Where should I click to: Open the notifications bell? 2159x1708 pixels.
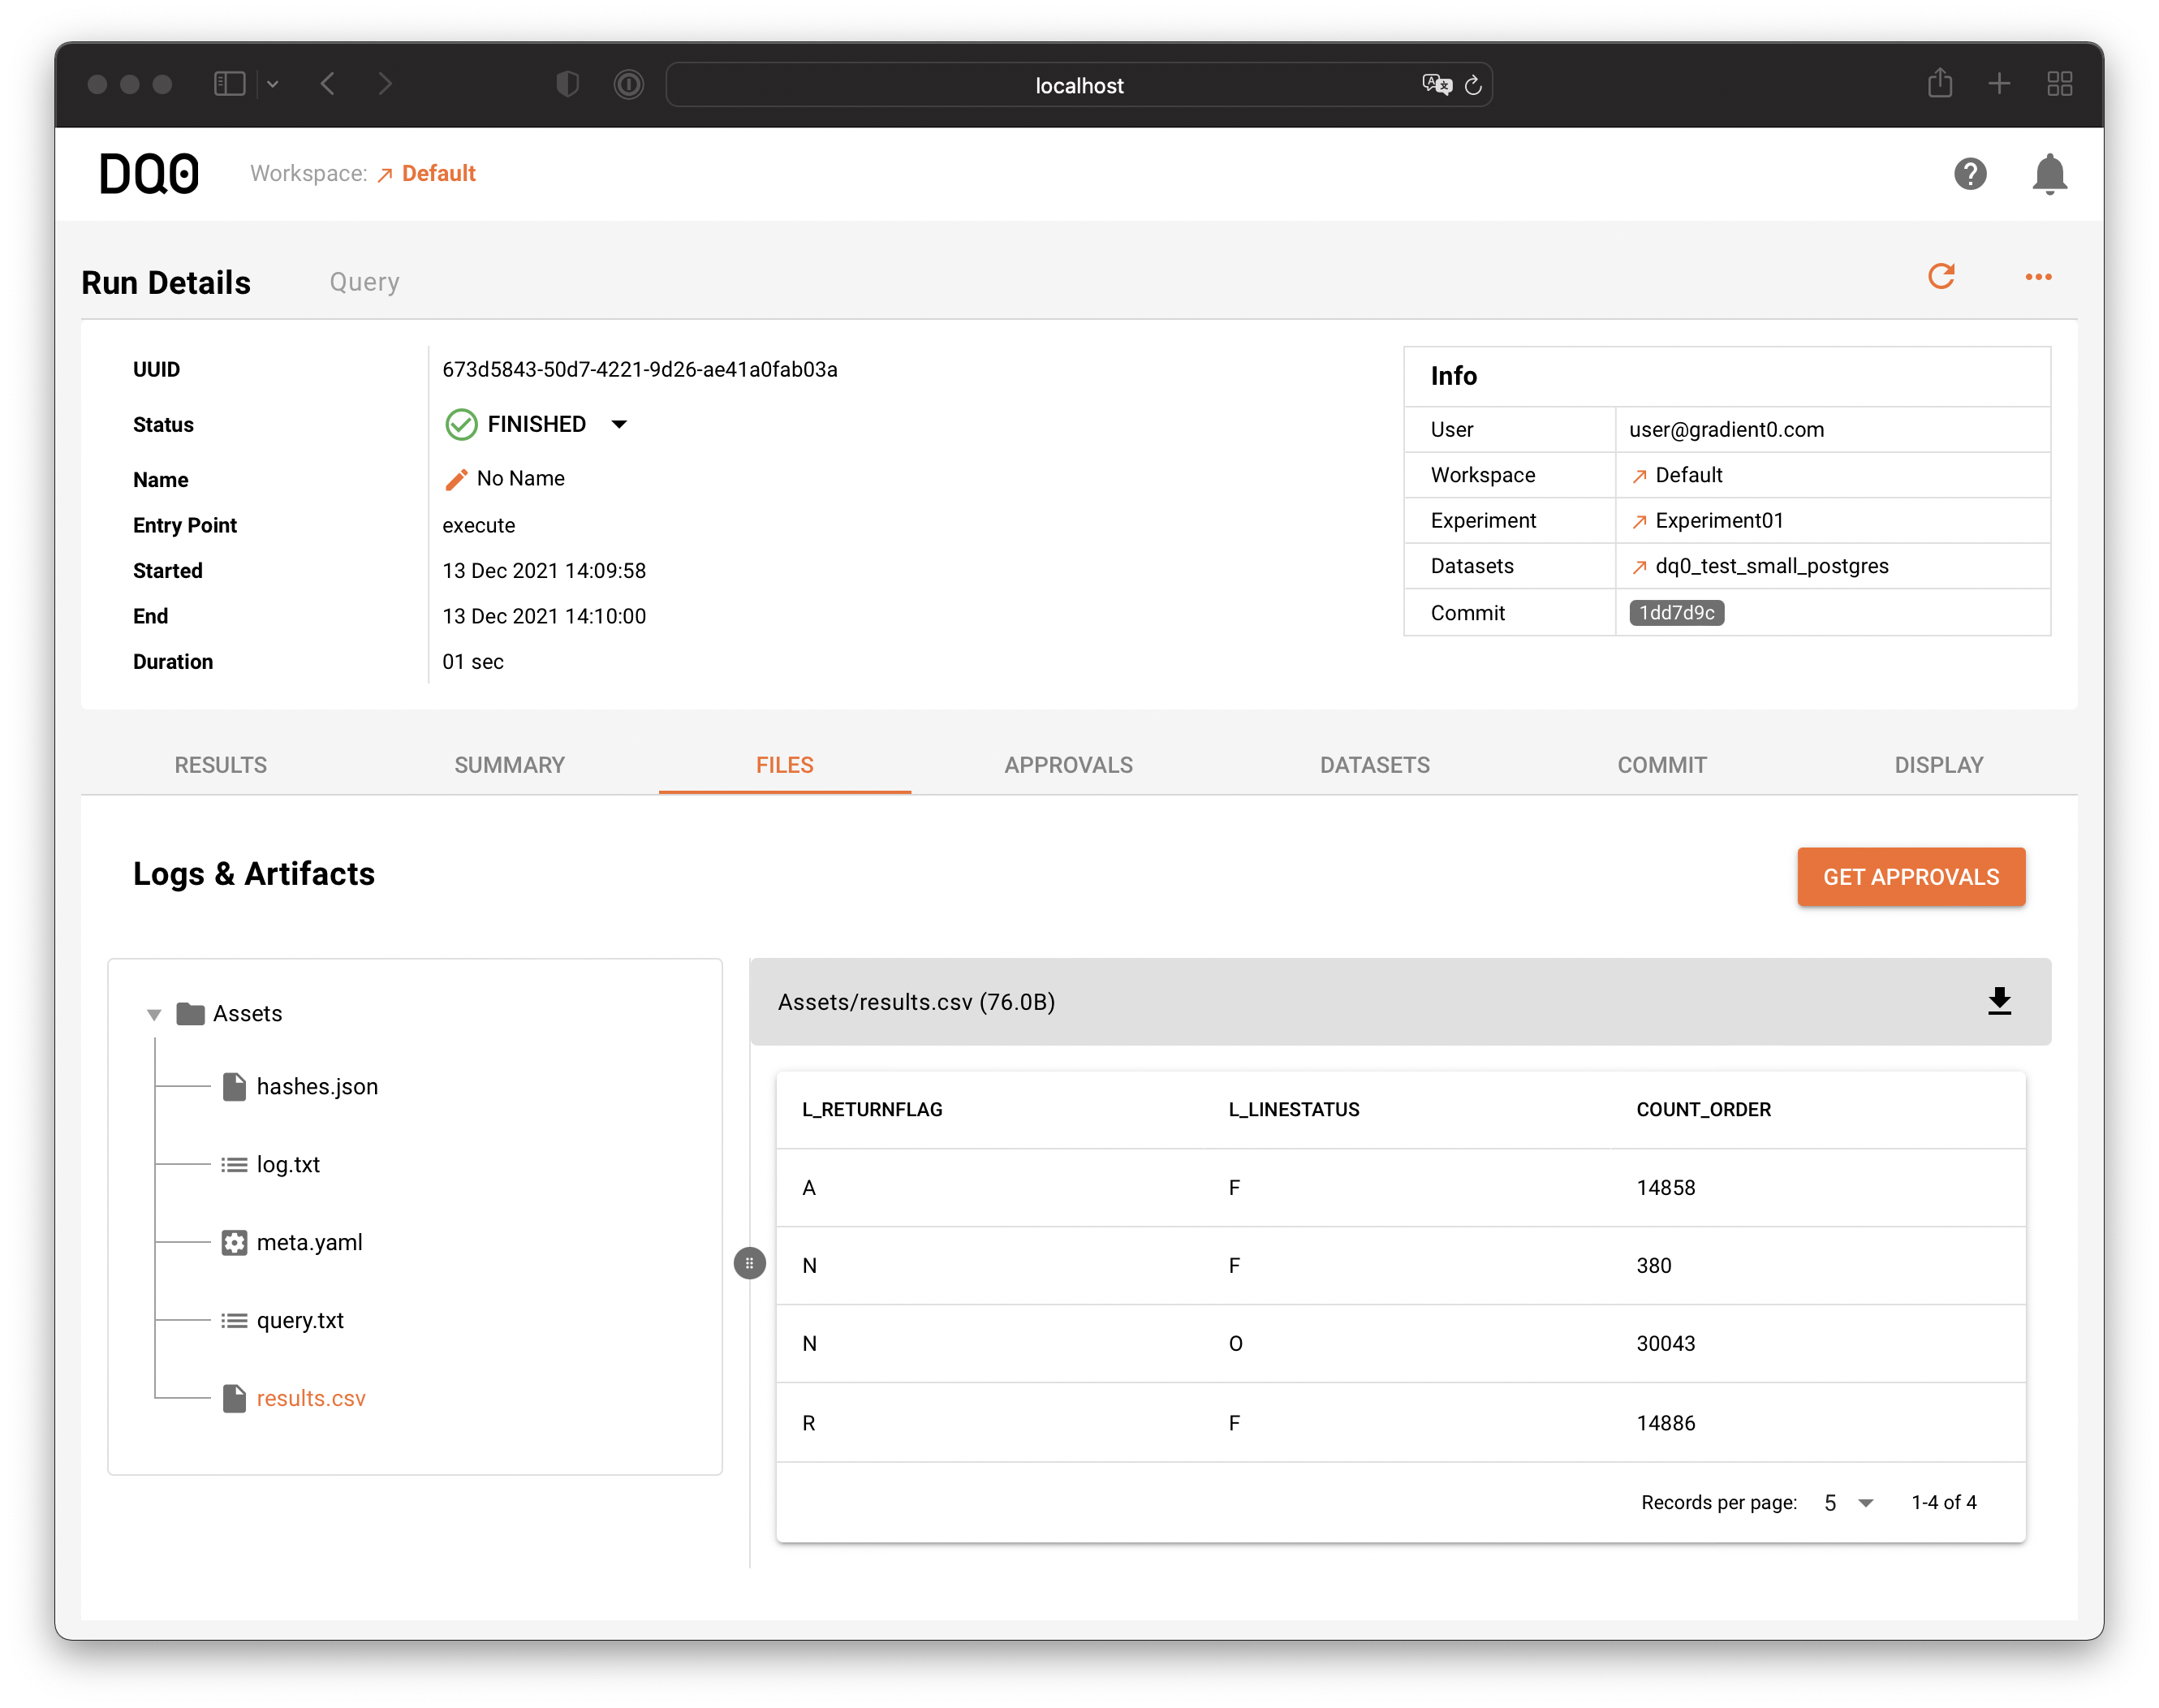(2049, 174)
